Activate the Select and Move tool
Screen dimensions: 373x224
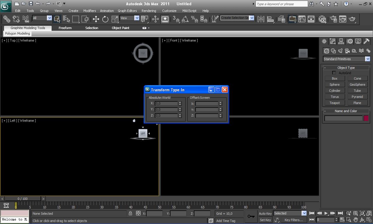coord(96,19)
